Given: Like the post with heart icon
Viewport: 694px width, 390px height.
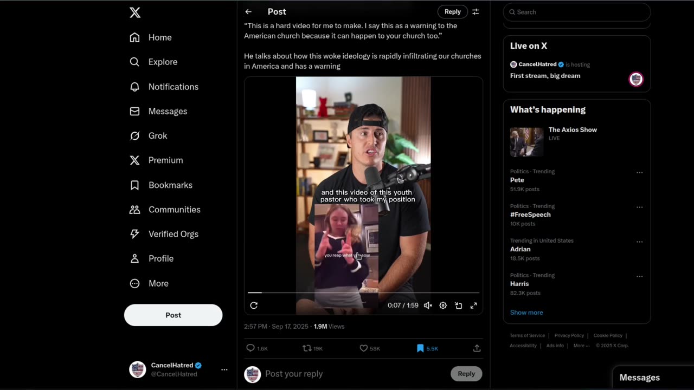Looking at the screenshot, I should pos(364,348).
